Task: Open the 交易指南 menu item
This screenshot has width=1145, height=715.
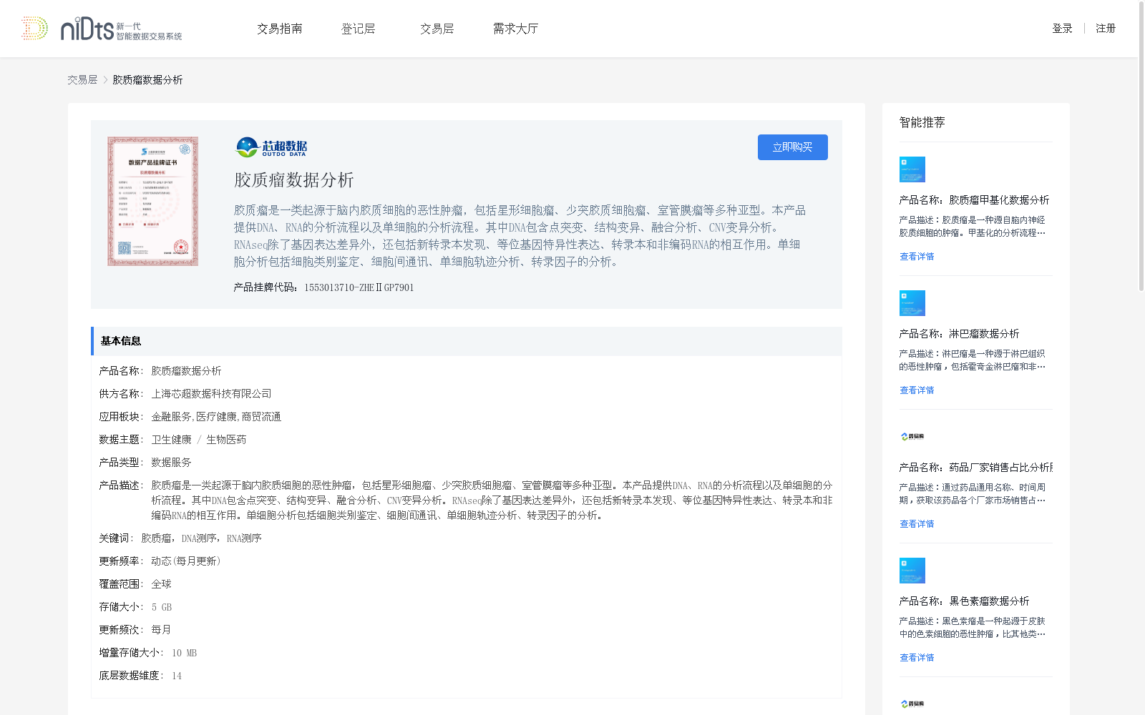Action: [280, 29]
